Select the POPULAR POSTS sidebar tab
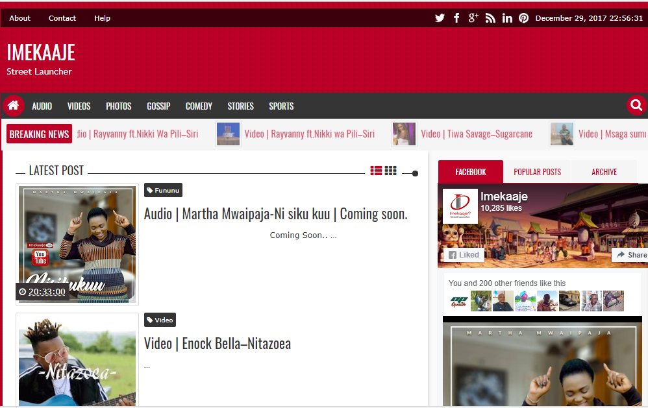The height and width of the screenshot is (408, 648). [537, 172]
